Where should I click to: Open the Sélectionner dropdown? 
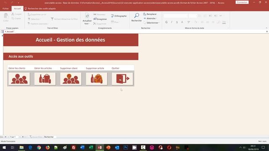(x=152, y=23)
